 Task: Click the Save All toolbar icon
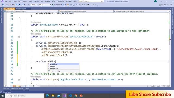[x=19, y=5]
